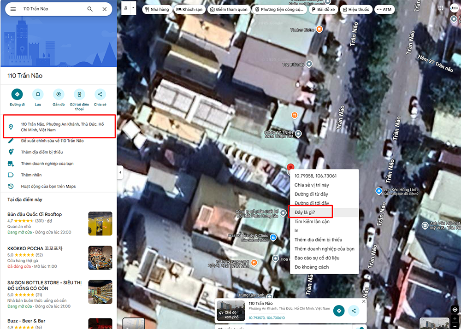Click SAIGON BOTTLE STORE photo thumbnail

[x=100, y=292]
